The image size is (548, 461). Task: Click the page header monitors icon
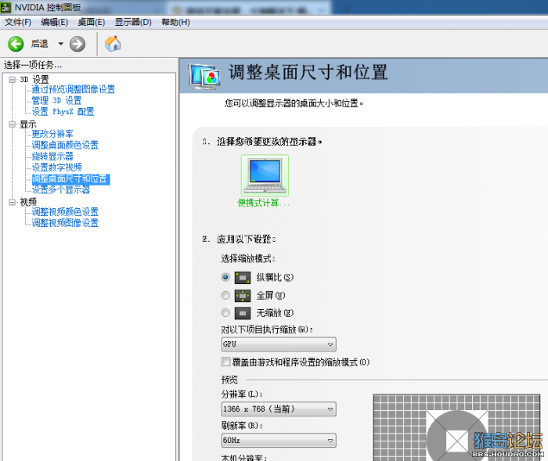(204, 76)
